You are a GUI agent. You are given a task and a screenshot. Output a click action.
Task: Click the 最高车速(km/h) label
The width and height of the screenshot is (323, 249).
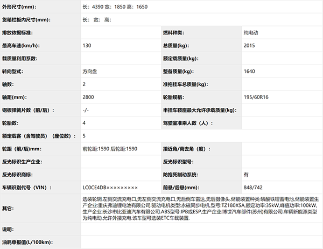click(21, 46)
